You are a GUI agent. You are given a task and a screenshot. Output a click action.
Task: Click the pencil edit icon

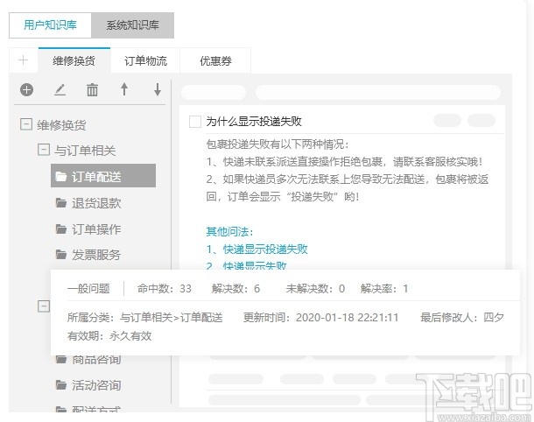60,90
